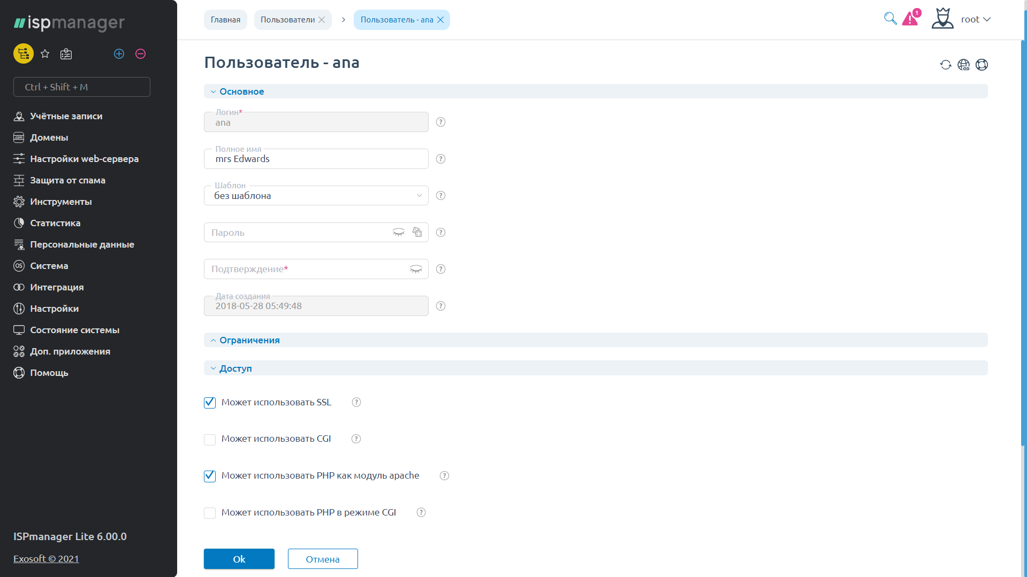The height and width of the screenshot is (577, 1027).
Task: Click the help icon beside Login field
Action: [440, 122]
